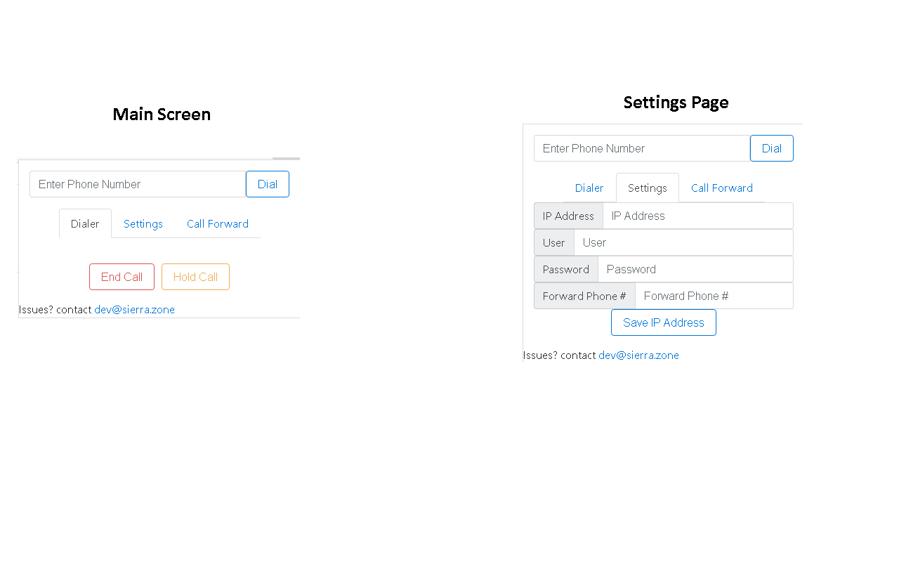Screen dimensions: 899x562
Task: Click Save IP Address button
Action: 664,322
